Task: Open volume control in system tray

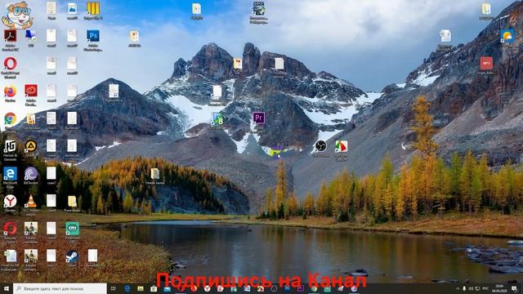Action: pyautogui.click(x=471, y=288)
